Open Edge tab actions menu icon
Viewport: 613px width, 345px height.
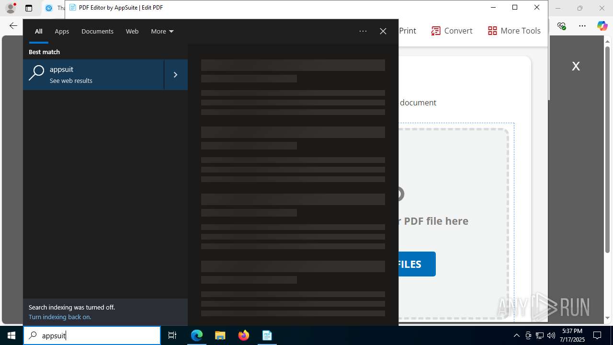coord(29,8)
